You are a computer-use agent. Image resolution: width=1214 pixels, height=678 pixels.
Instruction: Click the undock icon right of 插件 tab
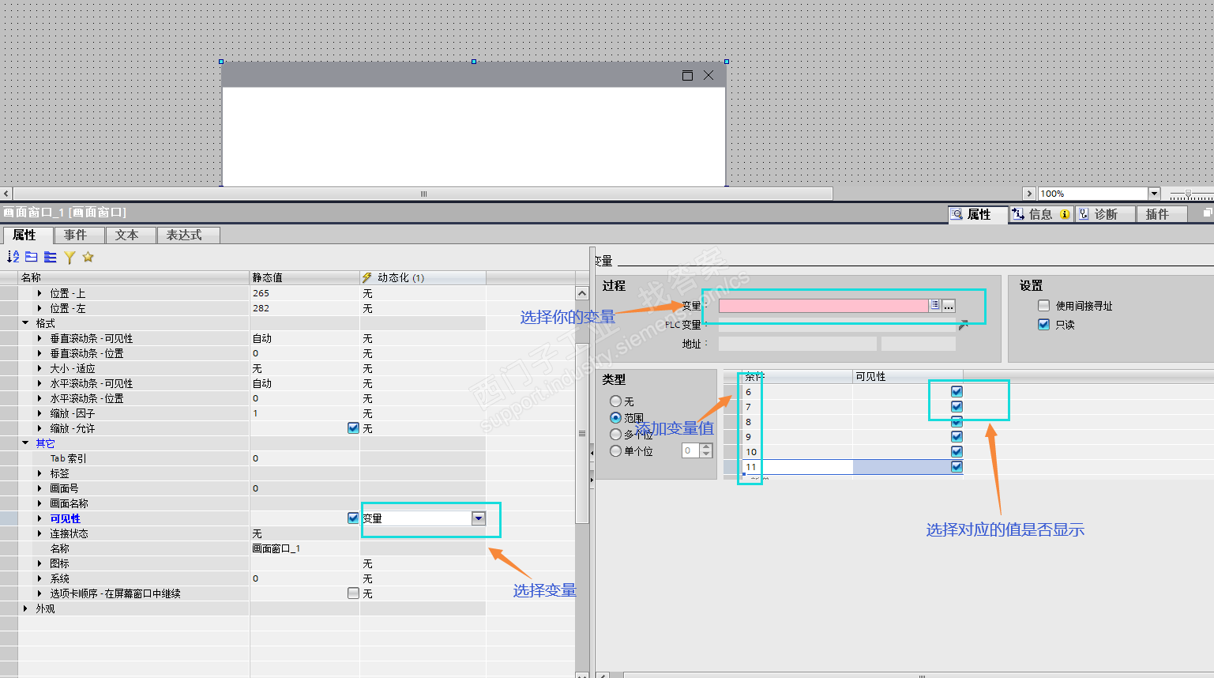click(1207, 213)
